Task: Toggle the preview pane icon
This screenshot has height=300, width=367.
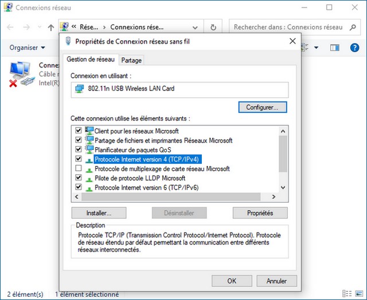Action: (x=335, y=48)
